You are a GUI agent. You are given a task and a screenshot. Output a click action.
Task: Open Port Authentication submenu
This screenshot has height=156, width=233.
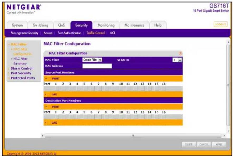(69, 33)
